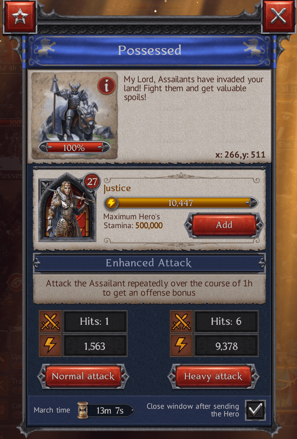The height and width of the screenshot is (439, 297).
Task: Close the Possessed window with the X
Action: (x=278, y=16)
